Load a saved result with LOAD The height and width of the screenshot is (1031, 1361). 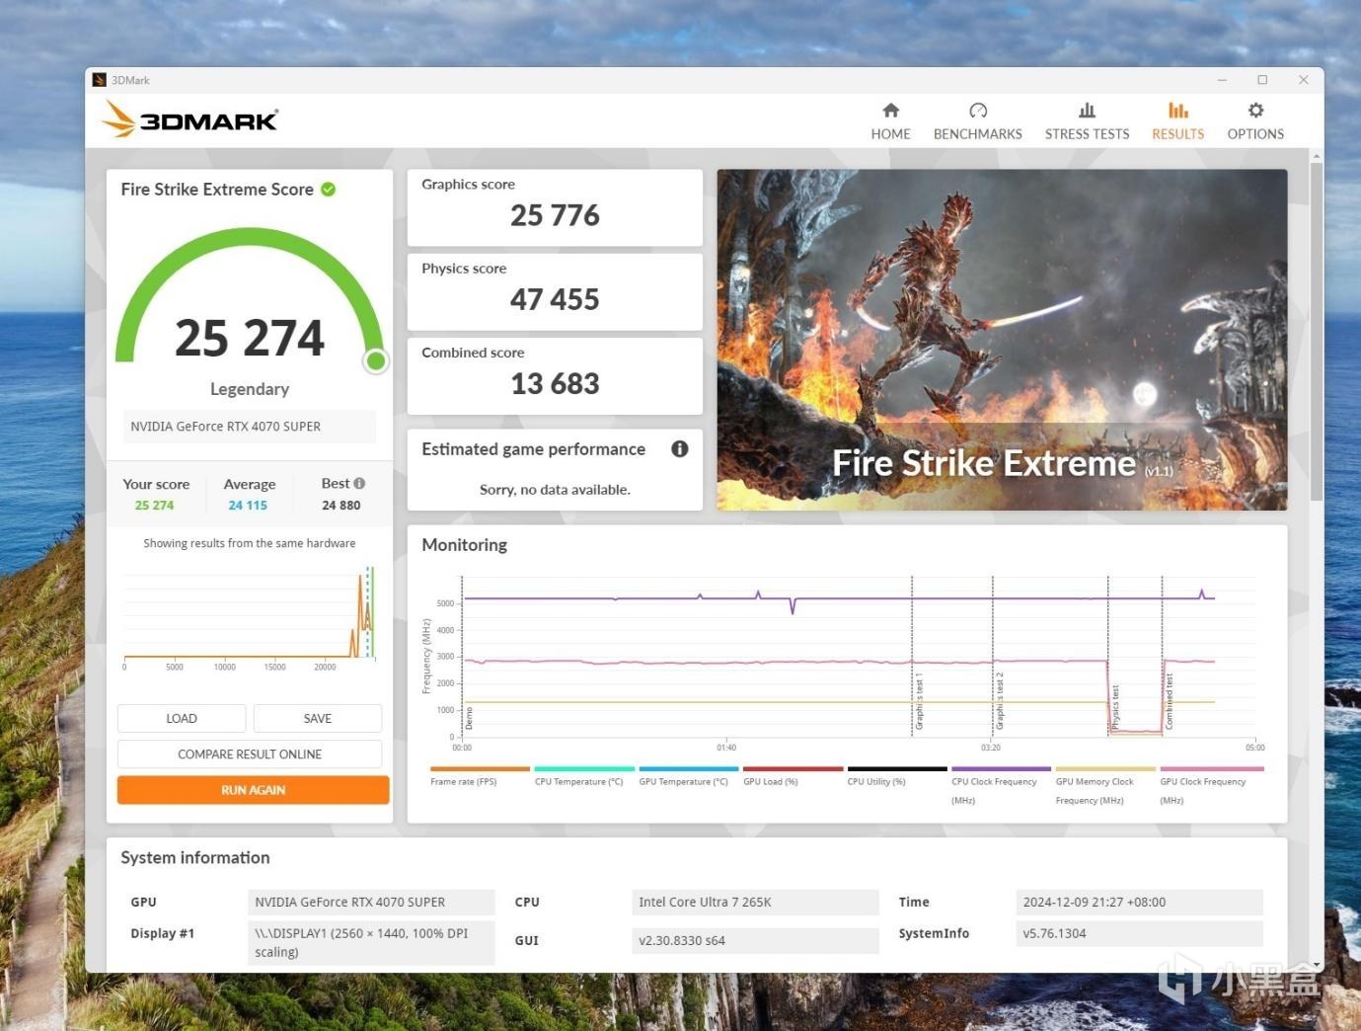tap(182, 719)
